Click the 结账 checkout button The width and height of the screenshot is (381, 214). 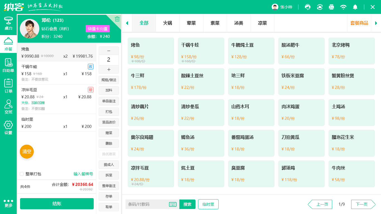57,204
